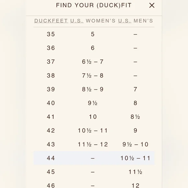Click men's size 10½ – 11
Screen dimensions: 188x188
[135, 158]
